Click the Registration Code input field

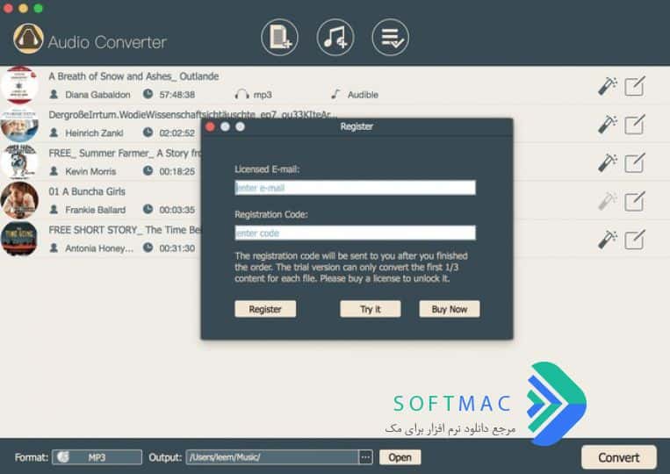[355, 233]
